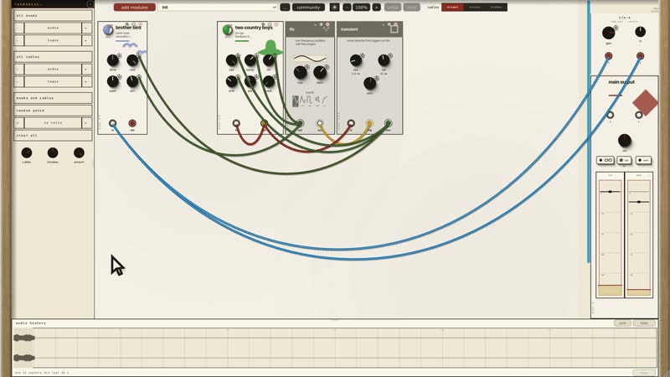Close the two country boys module
Image resolution: width=670 pixels, height=377 pixels.
pyautogui.click(x=276, y=25)
